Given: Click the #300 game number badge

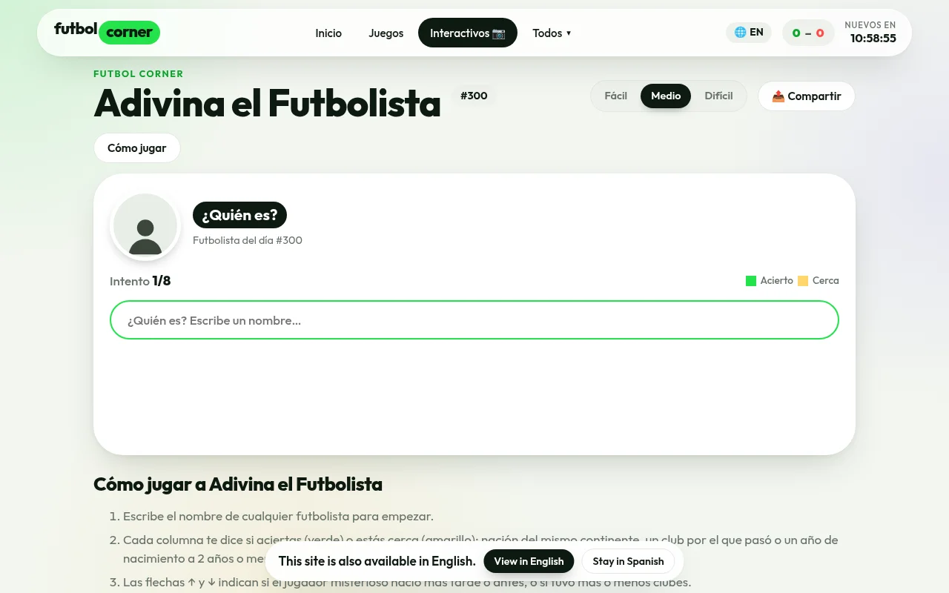Looking at the screenshot, I should tap(474, 96).
